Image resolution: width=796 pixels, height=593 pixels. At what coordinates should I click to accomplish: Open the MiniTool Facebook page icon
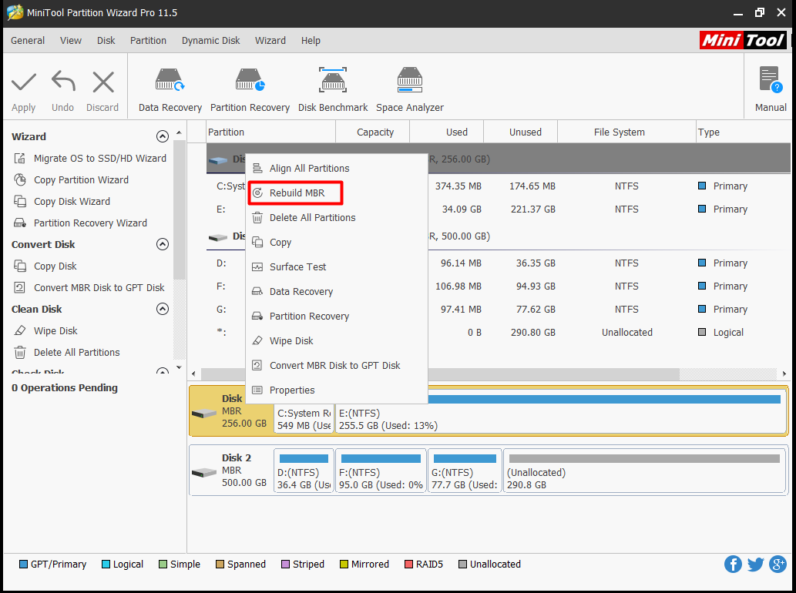coord(733,565)
